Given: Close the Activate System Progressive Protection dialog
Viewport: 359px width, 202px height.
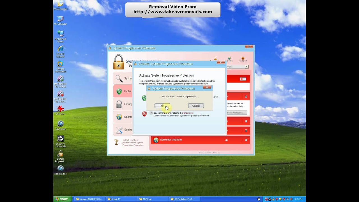Looking at the screenshot, I should pyautogui.click(x=221, y=62).
